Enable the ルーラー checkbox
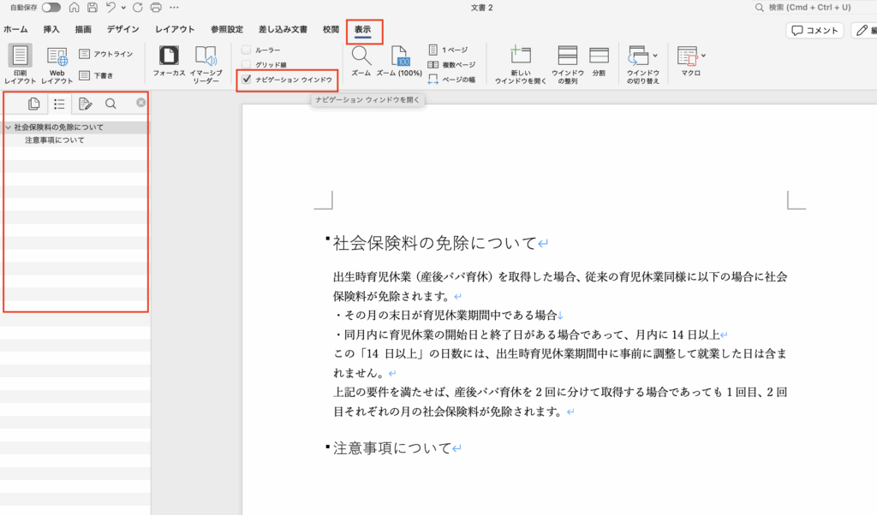The image size is (877, 515). 247,50
